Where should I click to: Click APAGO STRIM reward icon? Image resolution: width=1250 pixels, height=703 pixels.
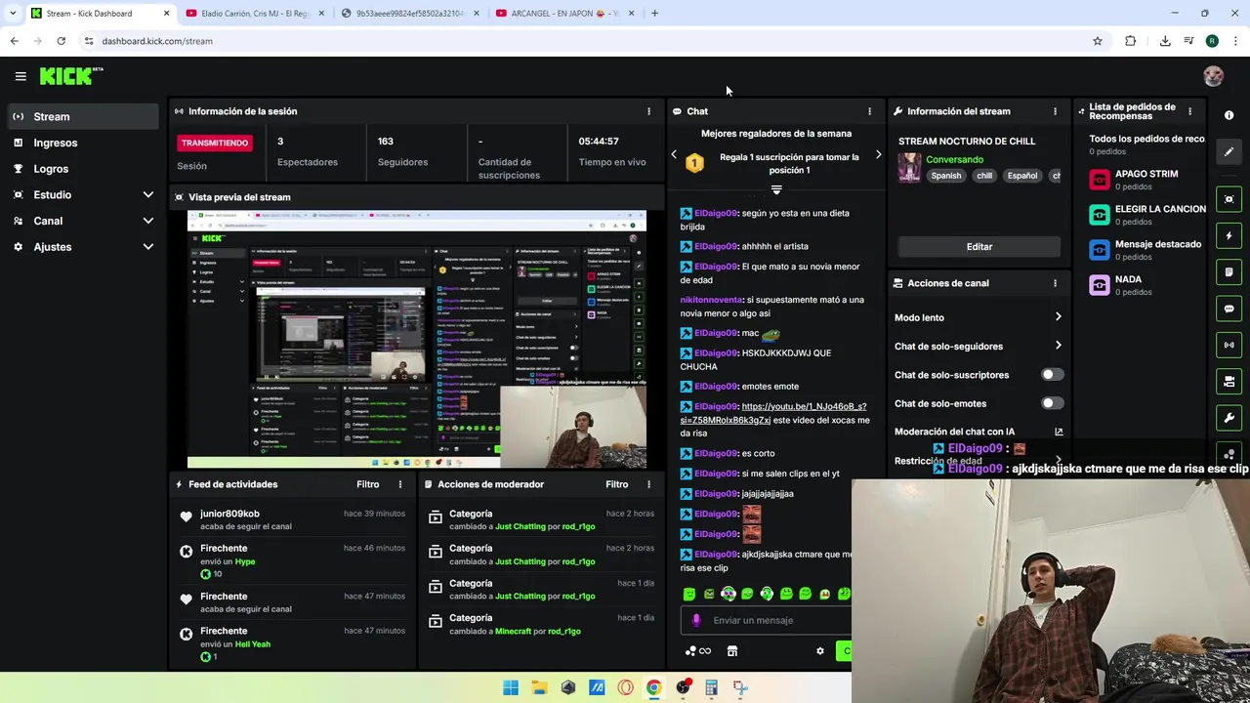pyautogui.click(x=1100, y=180)
